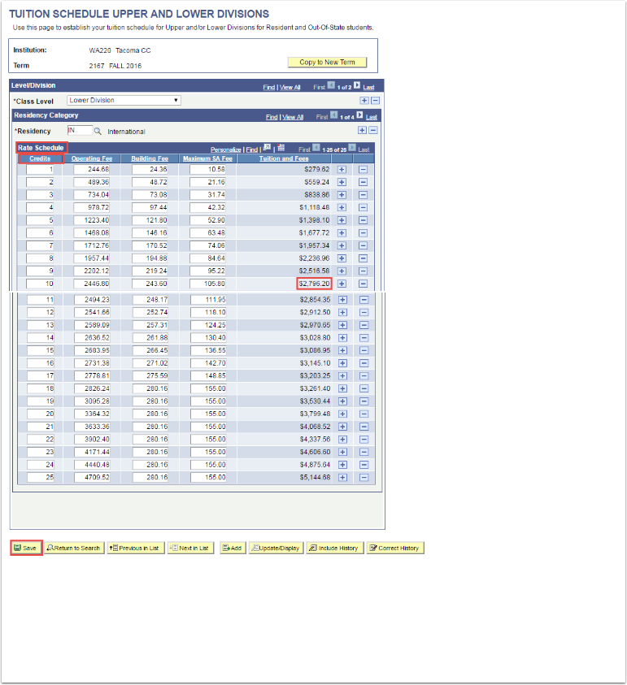Sort by Building Fee column header
The image size is (627, 685).
click(x=150, y=158)
